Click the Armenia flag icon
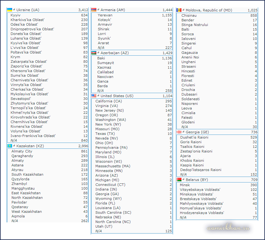 pos(94,10)
